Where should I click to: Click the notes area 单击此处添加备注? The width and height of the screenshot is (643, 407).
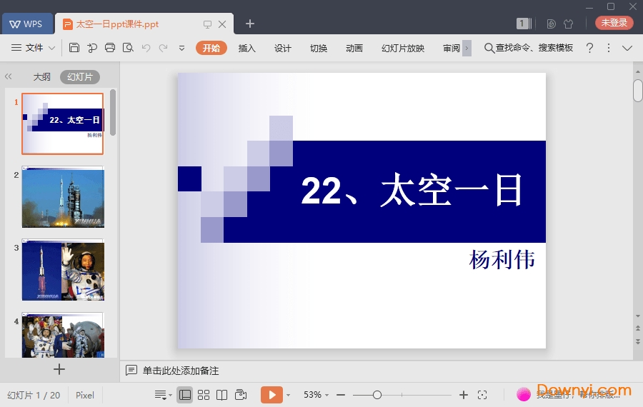181,371
